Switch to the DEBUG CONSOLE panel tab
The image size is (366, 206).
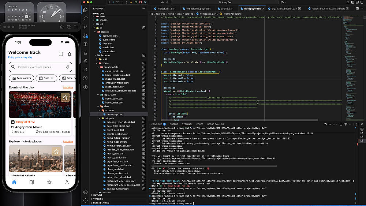tap(215, 124)
